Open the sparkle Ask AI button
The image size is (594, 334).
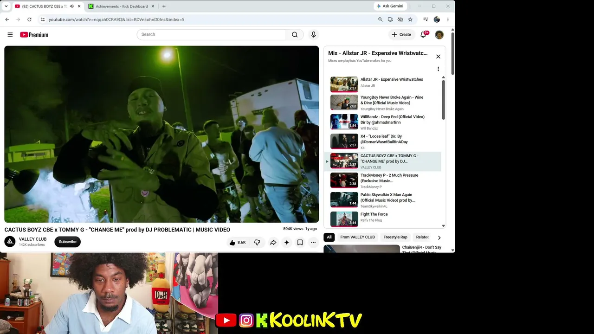pos(287,243)
